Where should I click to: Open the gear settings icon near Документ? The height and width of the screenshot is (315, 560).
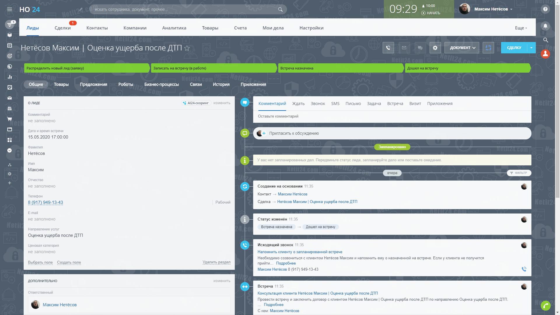click(x=435, y=48)
